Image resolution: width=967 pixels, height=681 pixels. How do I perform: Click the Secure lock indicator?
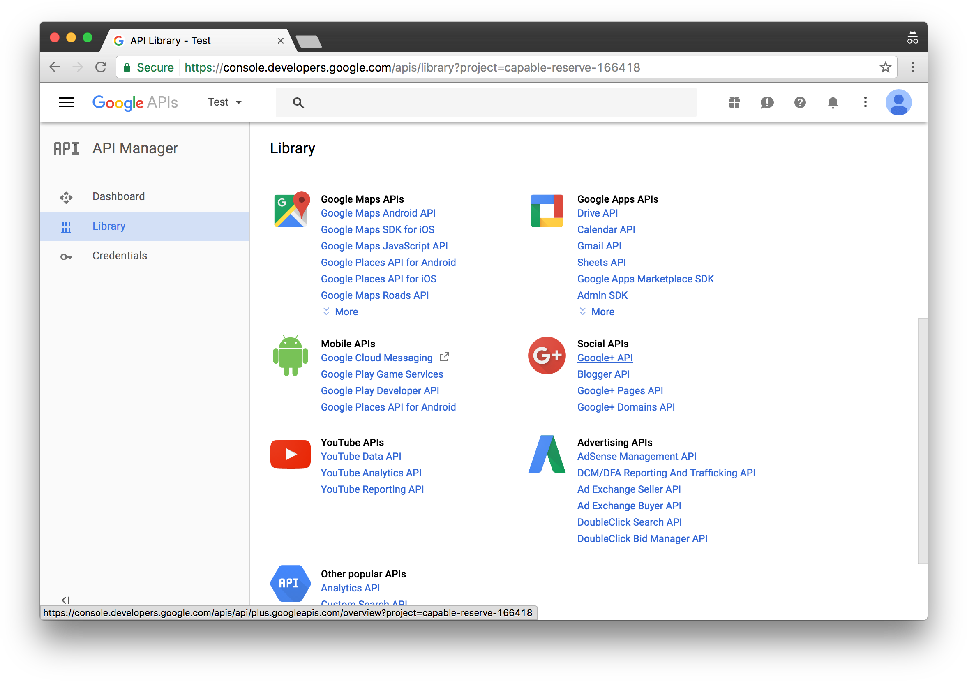[148, 67]
